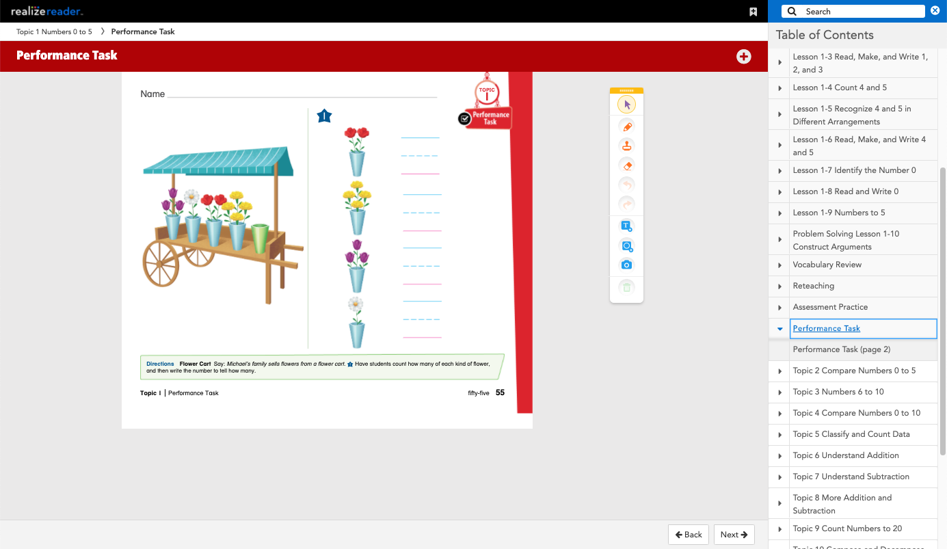The height and width of the screenshot is (549, 947).
Task: Close the Table of Contents panel
Action: (x=935, y=11)
